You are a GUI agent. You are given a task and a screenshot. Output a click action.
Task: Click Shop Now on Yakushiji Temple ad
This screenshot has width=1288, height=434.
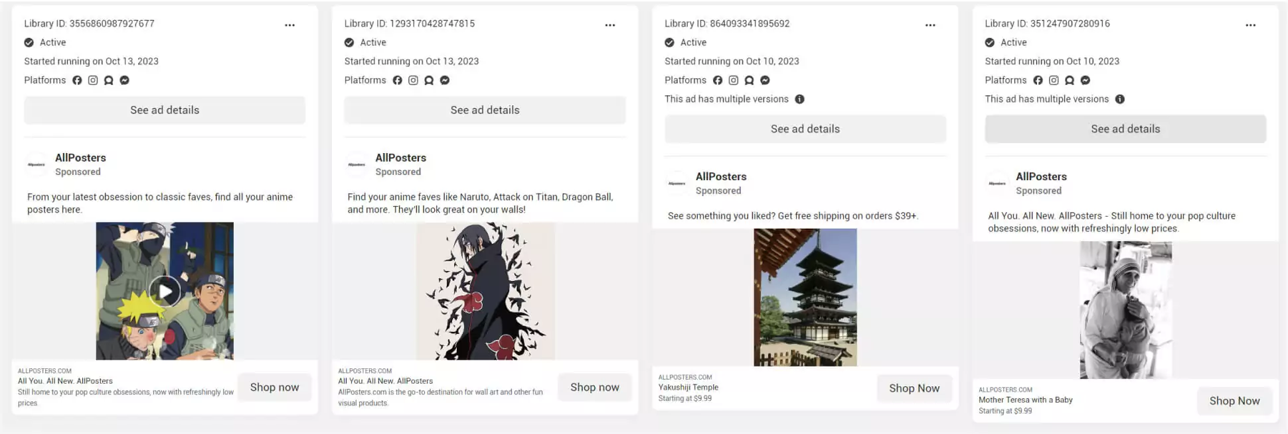[914, 388]
